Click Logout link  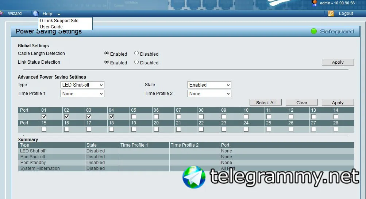point(346,13)
